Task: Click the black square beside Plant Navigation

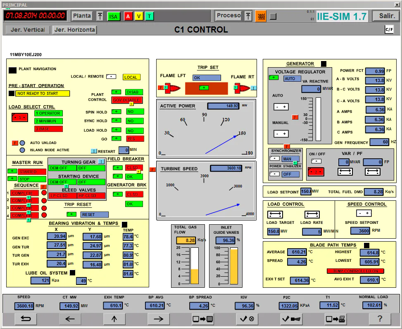Action: pos(12,70)
